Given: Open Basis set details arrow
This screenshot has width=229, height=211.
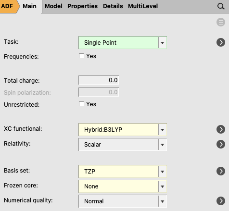Looking at the screenshot, I should (221, 171).
